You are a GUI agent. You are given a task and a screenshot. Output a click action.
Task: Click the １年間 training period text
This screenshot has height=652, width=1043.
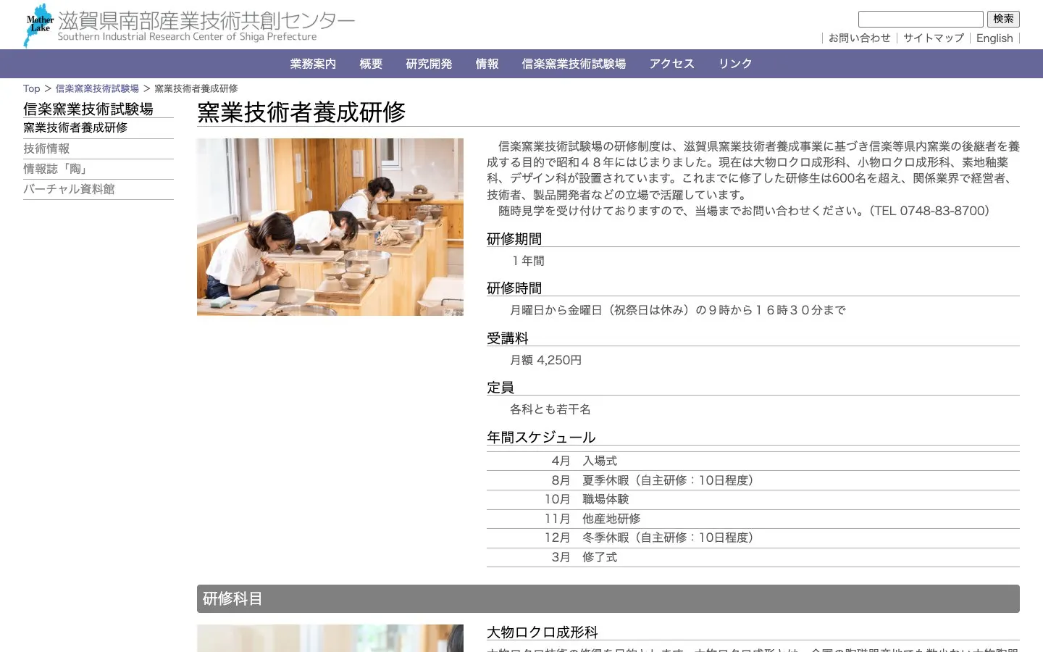click(x=527, y=261)
